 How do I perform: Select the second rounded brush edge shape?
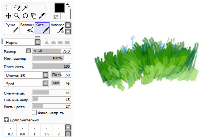point(53,42)
